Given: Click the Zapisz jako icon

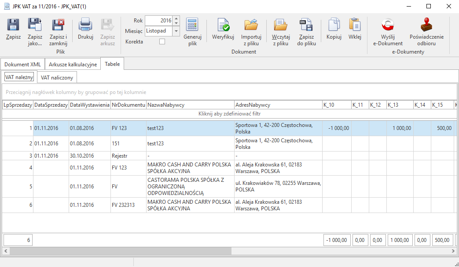Looking at the screenshot, I should (x=35, y=25).
